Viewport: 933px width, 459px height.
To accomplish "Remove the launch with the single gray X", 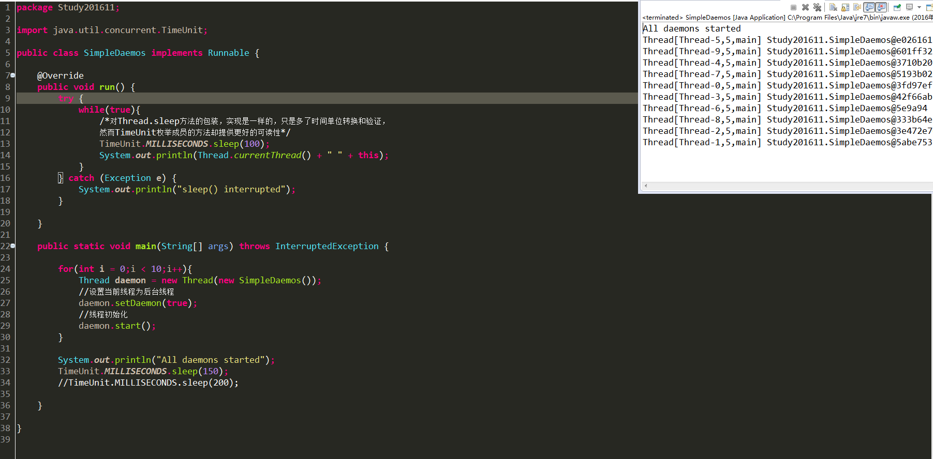I will [805, 7].
